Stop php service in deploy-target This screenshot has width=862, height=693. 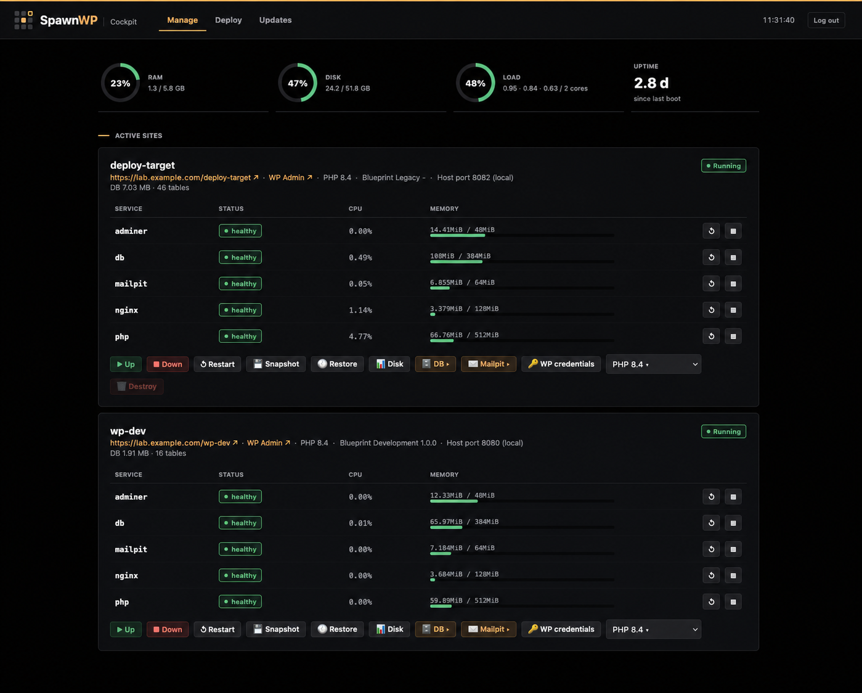click(733, 336)
